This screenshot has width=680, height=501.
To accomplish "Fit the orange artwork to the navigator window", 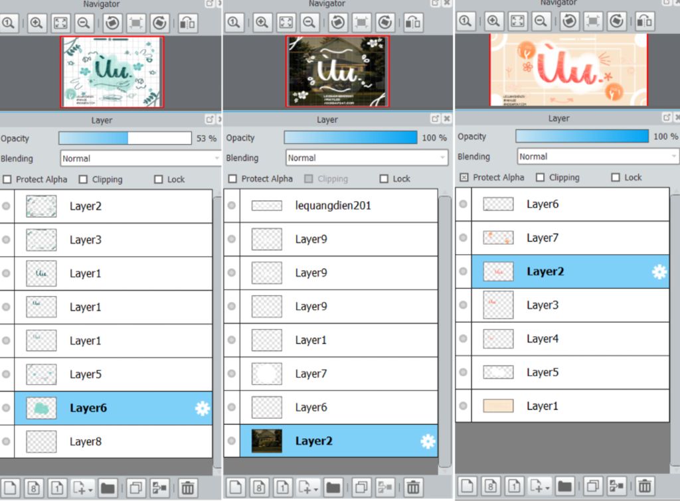I will (517, 21).
